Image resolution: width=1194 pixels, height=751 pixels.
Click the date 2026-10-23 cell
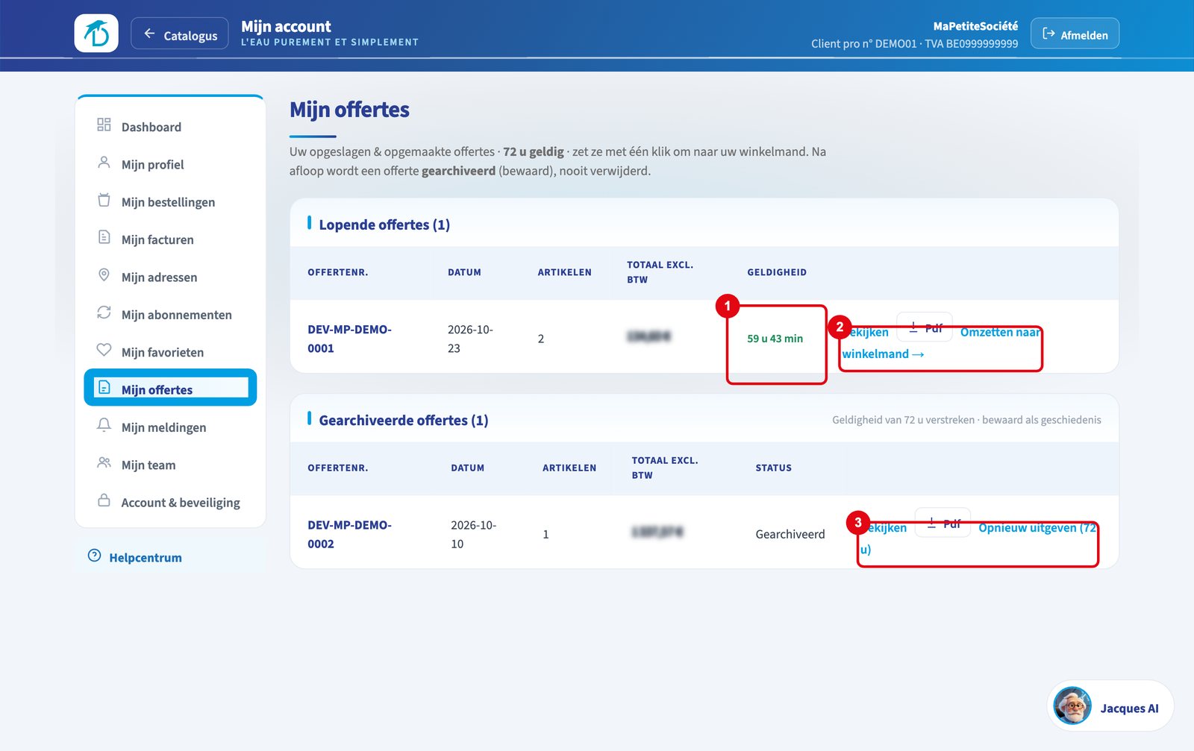(470, 339)
